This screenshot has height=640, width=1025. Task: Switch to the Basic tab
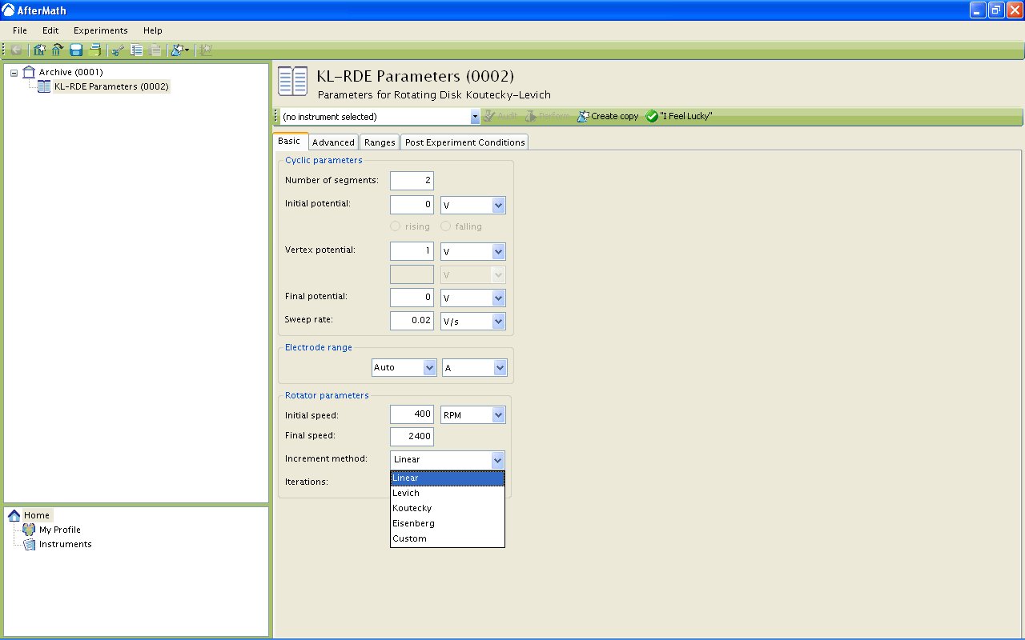click(x=289, y=141)
